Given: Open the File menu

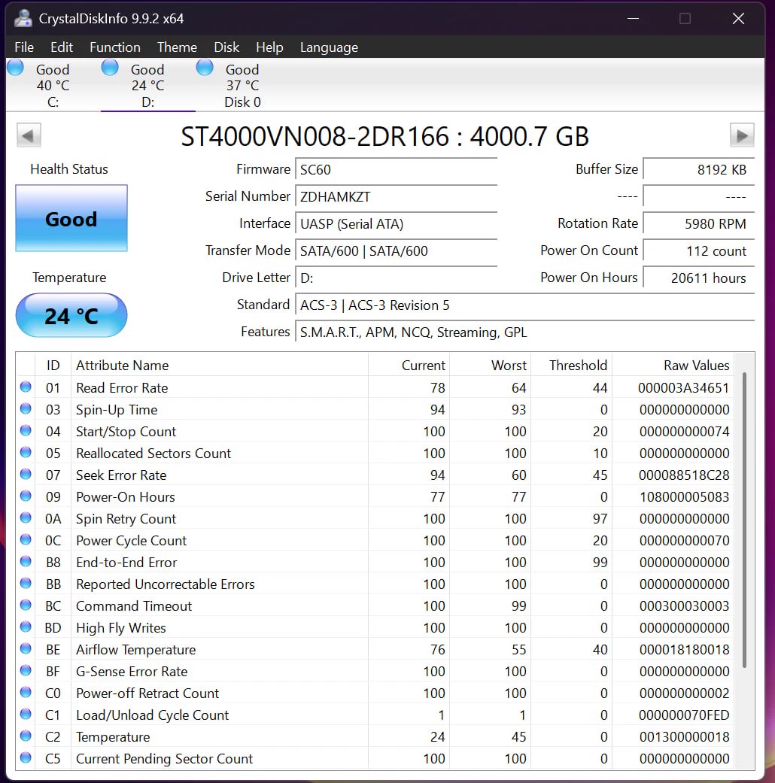Looking at the screenshot, I should [x=24, y=47].
